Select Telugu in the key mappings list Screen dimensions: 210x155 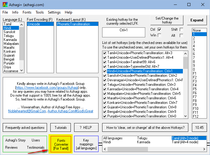tap(142, 138)
